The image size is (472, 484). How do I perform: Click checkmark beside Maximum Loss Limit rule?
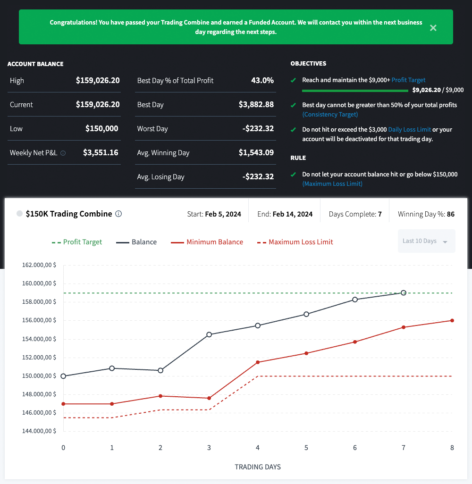[294, 175]
